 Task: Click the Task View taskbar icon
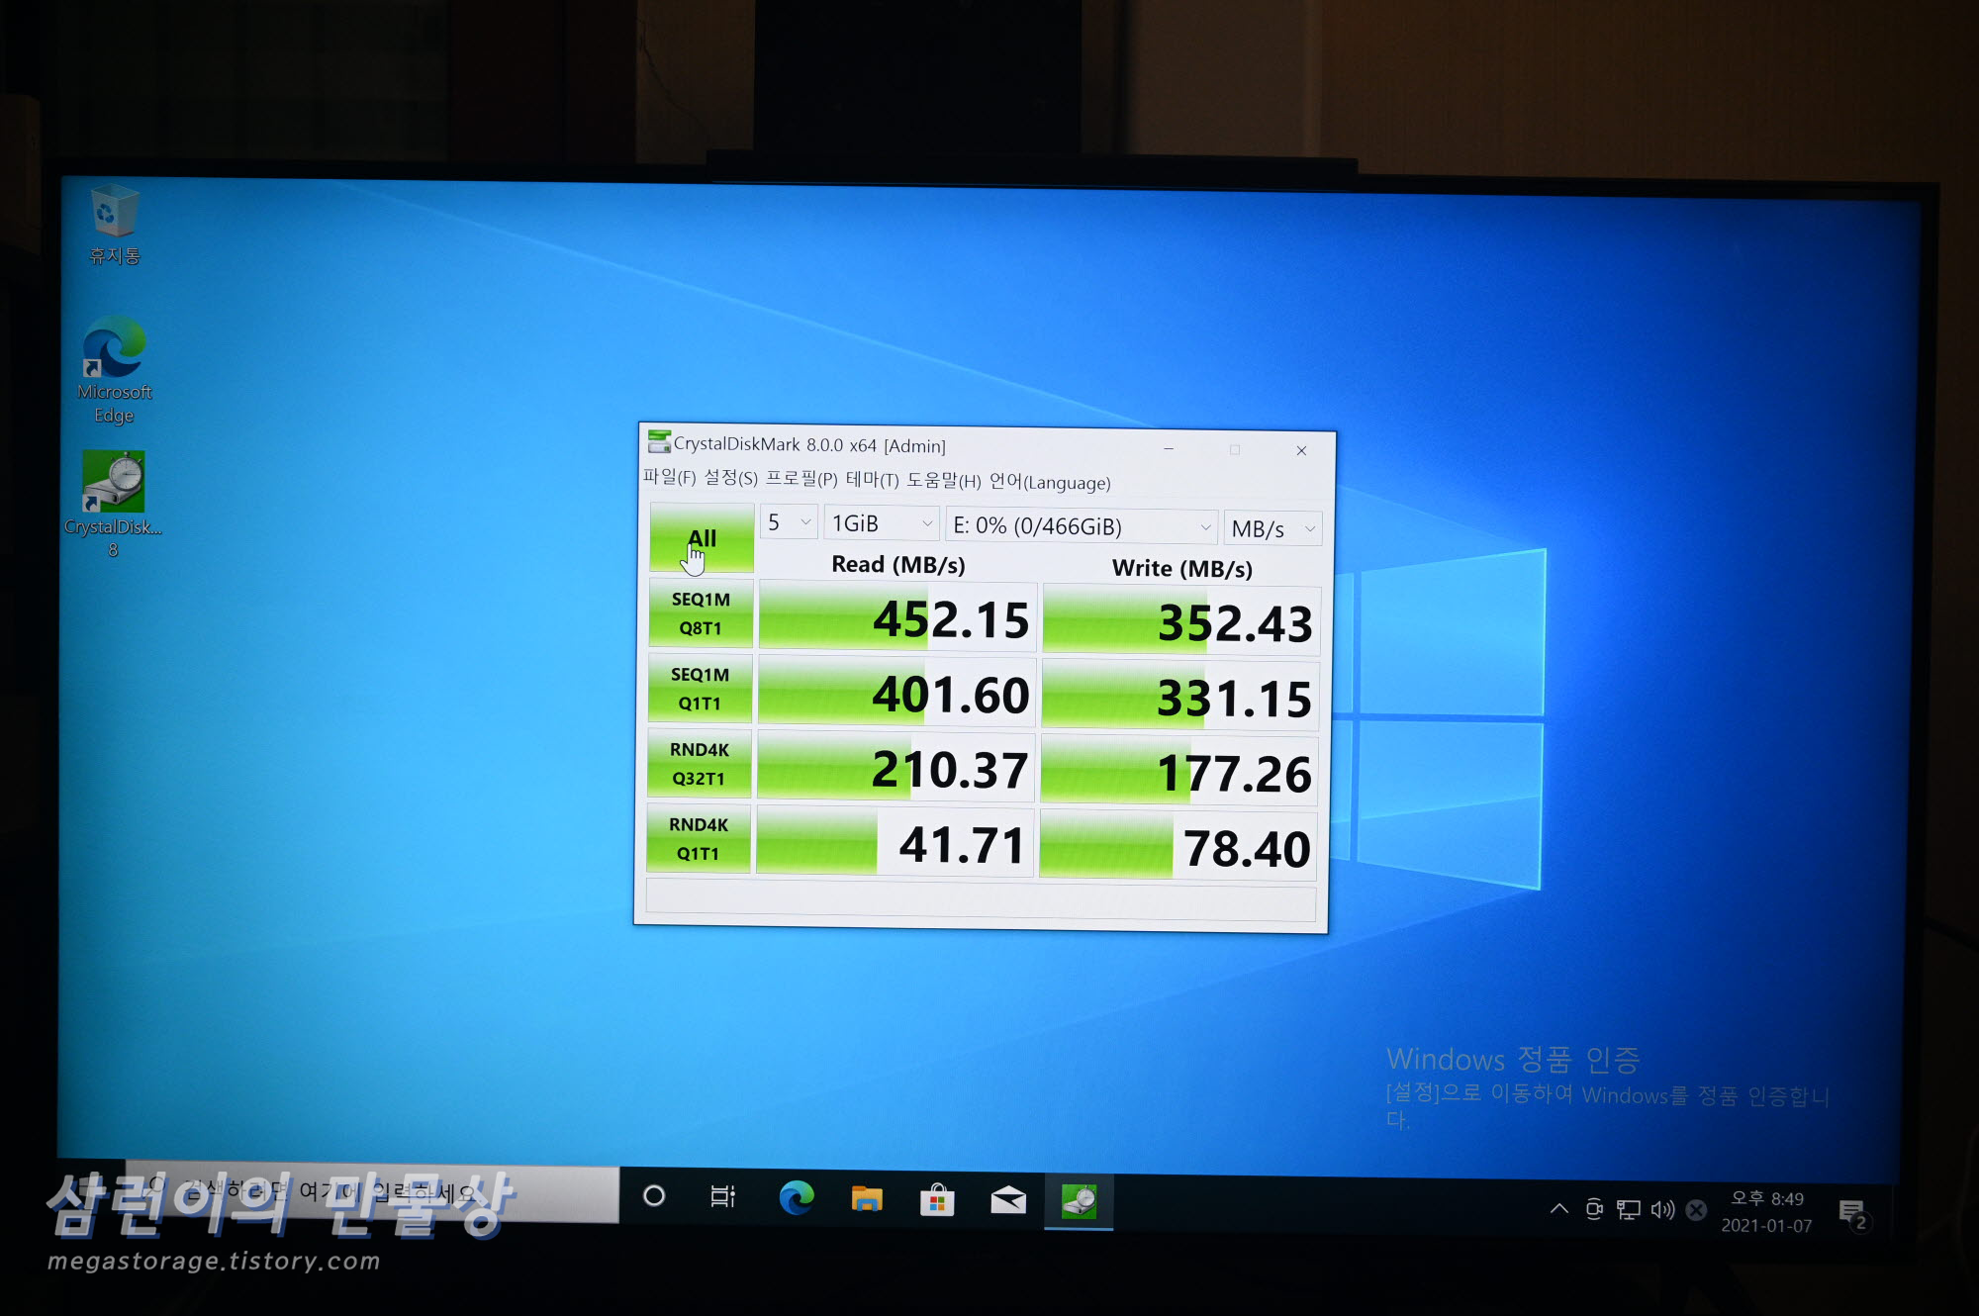[x=723, y=1196]
